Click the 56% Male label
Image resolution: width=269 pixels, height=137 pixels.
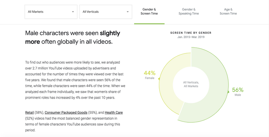tap(237, 92)
